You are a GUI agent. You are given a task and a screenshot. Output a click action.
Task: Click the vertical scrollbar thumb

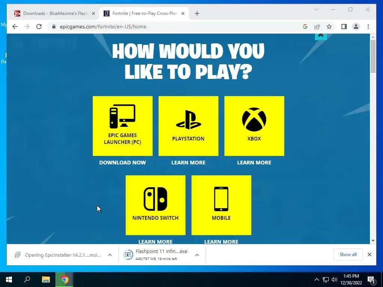[373, 56]
